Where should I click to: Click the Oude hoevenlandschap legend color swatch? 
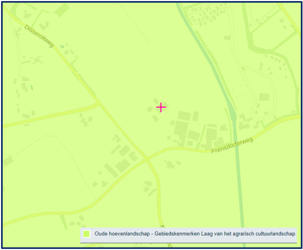pyautogui.click(x=86, y=234)
